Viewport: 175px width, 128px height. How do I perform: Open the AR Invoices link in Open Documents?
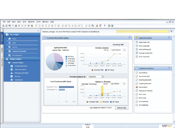144,46
